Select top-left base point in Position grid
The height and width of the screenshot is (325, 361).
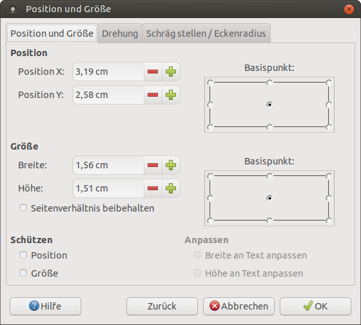[210, 83]
